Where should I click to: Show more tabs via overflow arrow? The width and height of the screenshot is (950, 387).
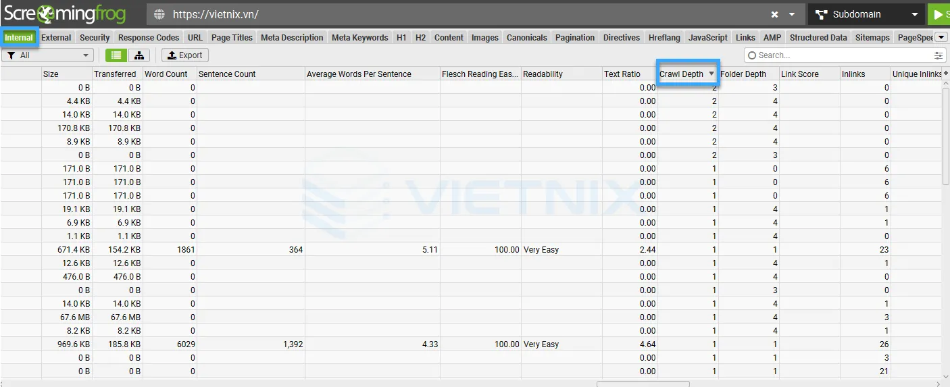click(941, 37)
